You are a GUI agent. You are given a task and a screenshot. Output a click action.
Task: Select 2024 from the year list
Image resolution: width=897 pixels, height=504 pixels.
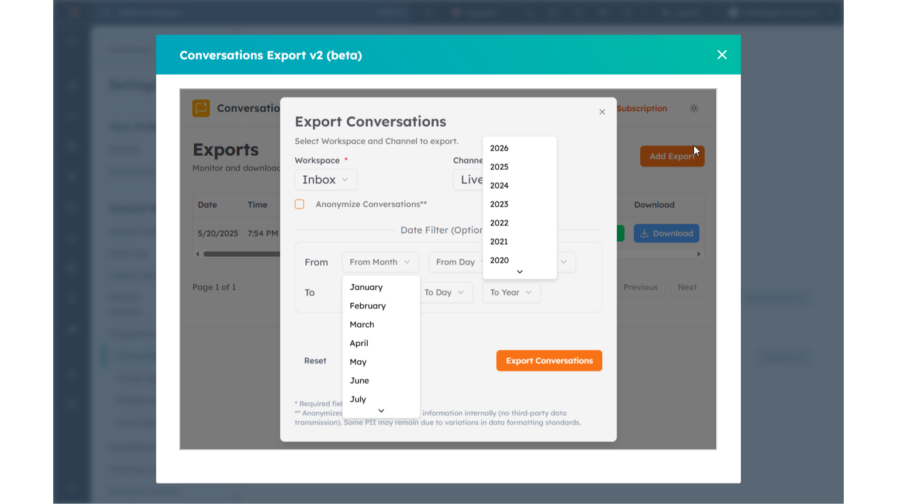(499, 185)
